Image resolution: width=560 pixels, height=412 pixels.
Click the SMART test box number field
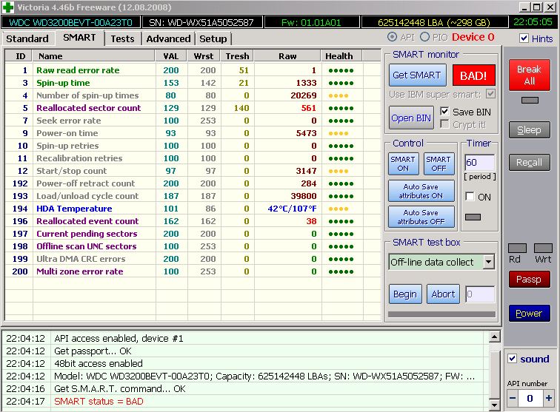pyautogui.click(x=480, y=294)
